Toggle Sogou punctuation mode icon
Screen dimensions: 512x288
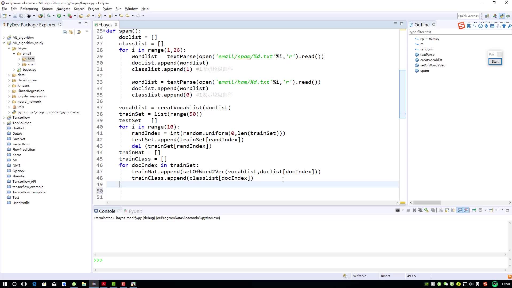[x=475, y=26]
